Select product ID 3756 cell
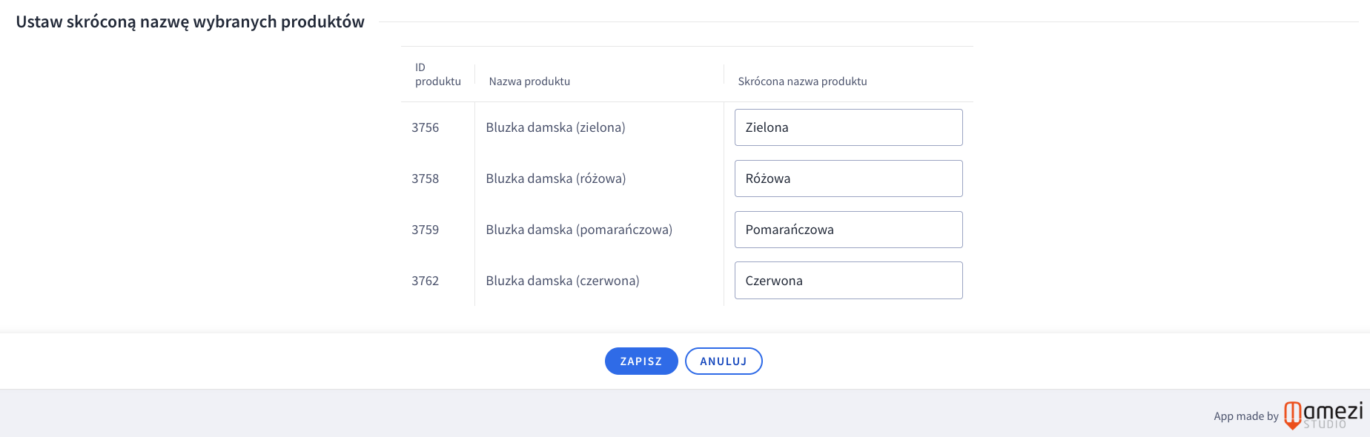1370x437 pixels. [426, 127]
